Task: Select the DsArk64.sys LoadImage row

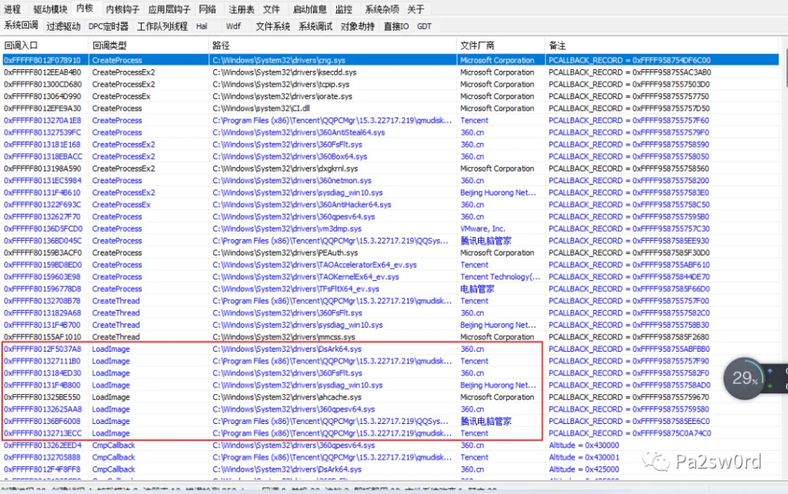Action: (231, 349)
